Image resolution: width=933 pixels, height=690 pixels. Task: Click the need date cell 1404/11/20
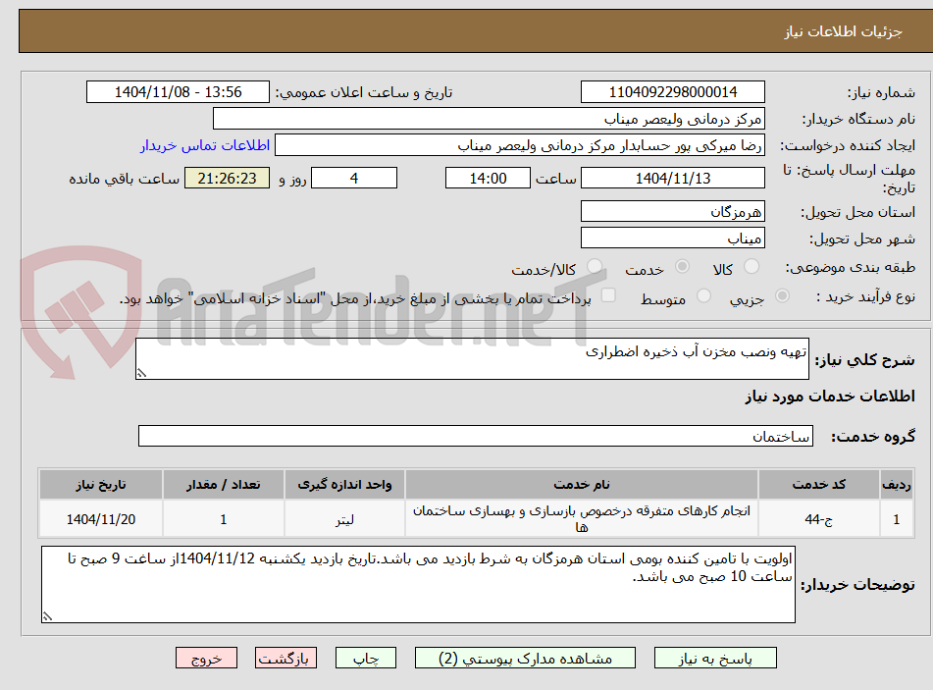tap(100, 519)
